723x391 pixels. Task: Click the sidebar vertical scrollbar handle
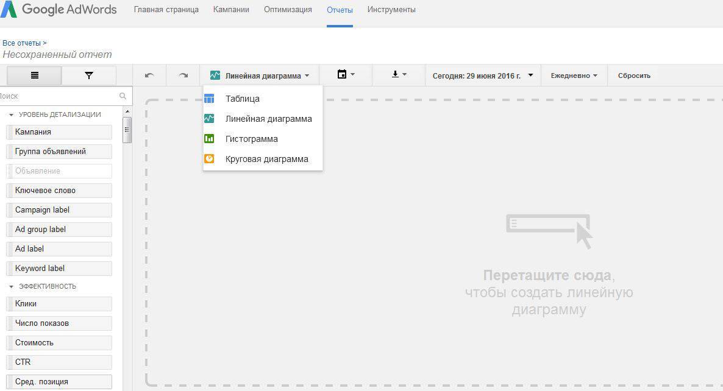(x=127, y=130)
